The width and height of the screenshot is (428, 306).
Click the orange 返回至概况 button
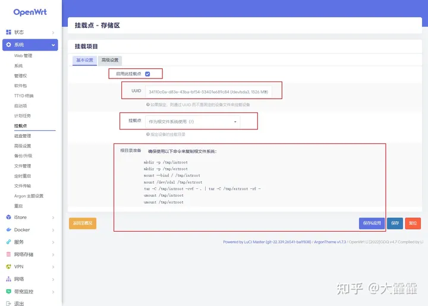click(83, 223)
